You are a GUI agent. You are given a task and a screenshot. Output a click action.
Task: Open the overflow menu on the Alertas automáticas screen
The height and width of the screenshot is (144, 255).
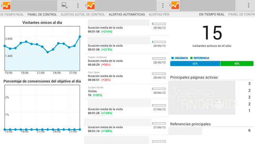(x=163, y=5)
